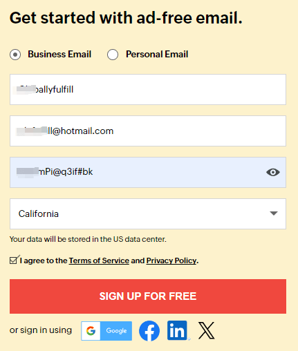Click the Personal Email label text
298x351 pixels.
pyautogui.click(x=157, y=55)
